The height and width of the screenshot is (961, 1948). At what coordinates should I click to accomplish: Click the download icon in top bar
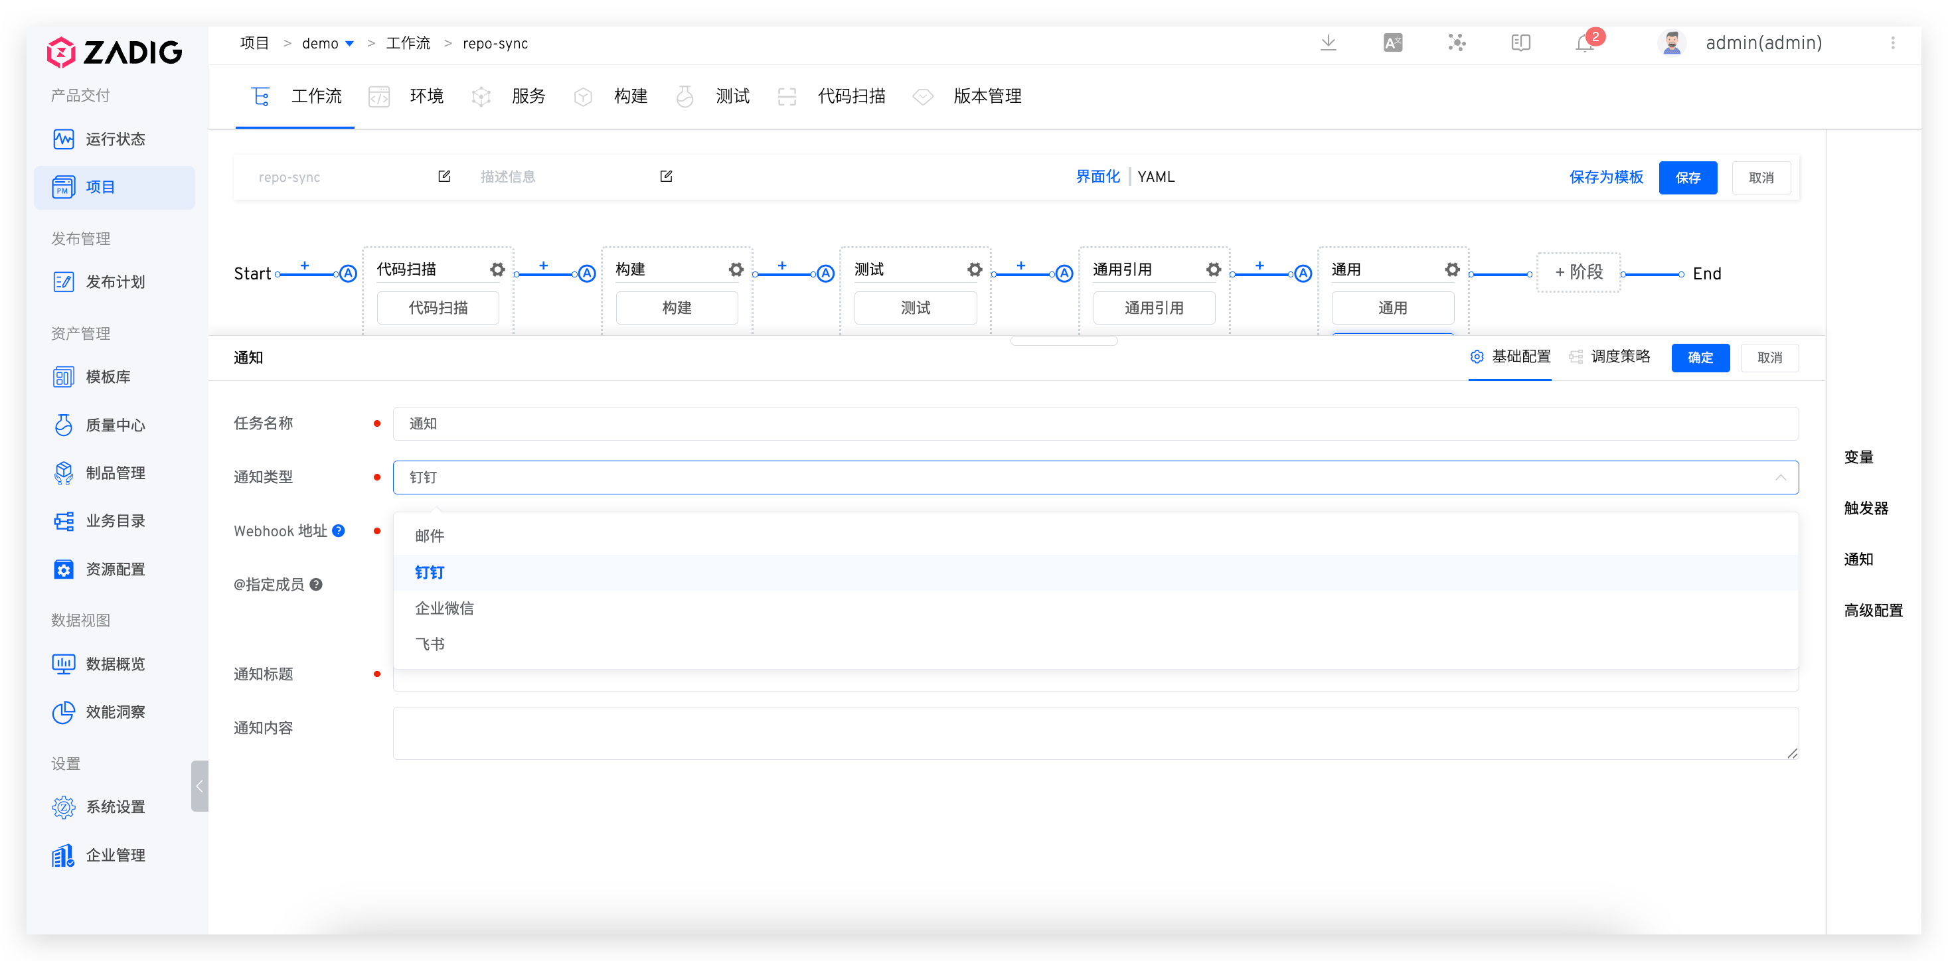pyautogui.click(x=1328, y=43)
